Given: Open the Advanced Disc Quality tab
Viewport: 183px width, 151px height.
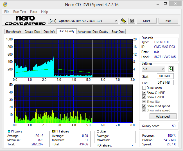Looking at the screenshot, I should pos(93,32).
